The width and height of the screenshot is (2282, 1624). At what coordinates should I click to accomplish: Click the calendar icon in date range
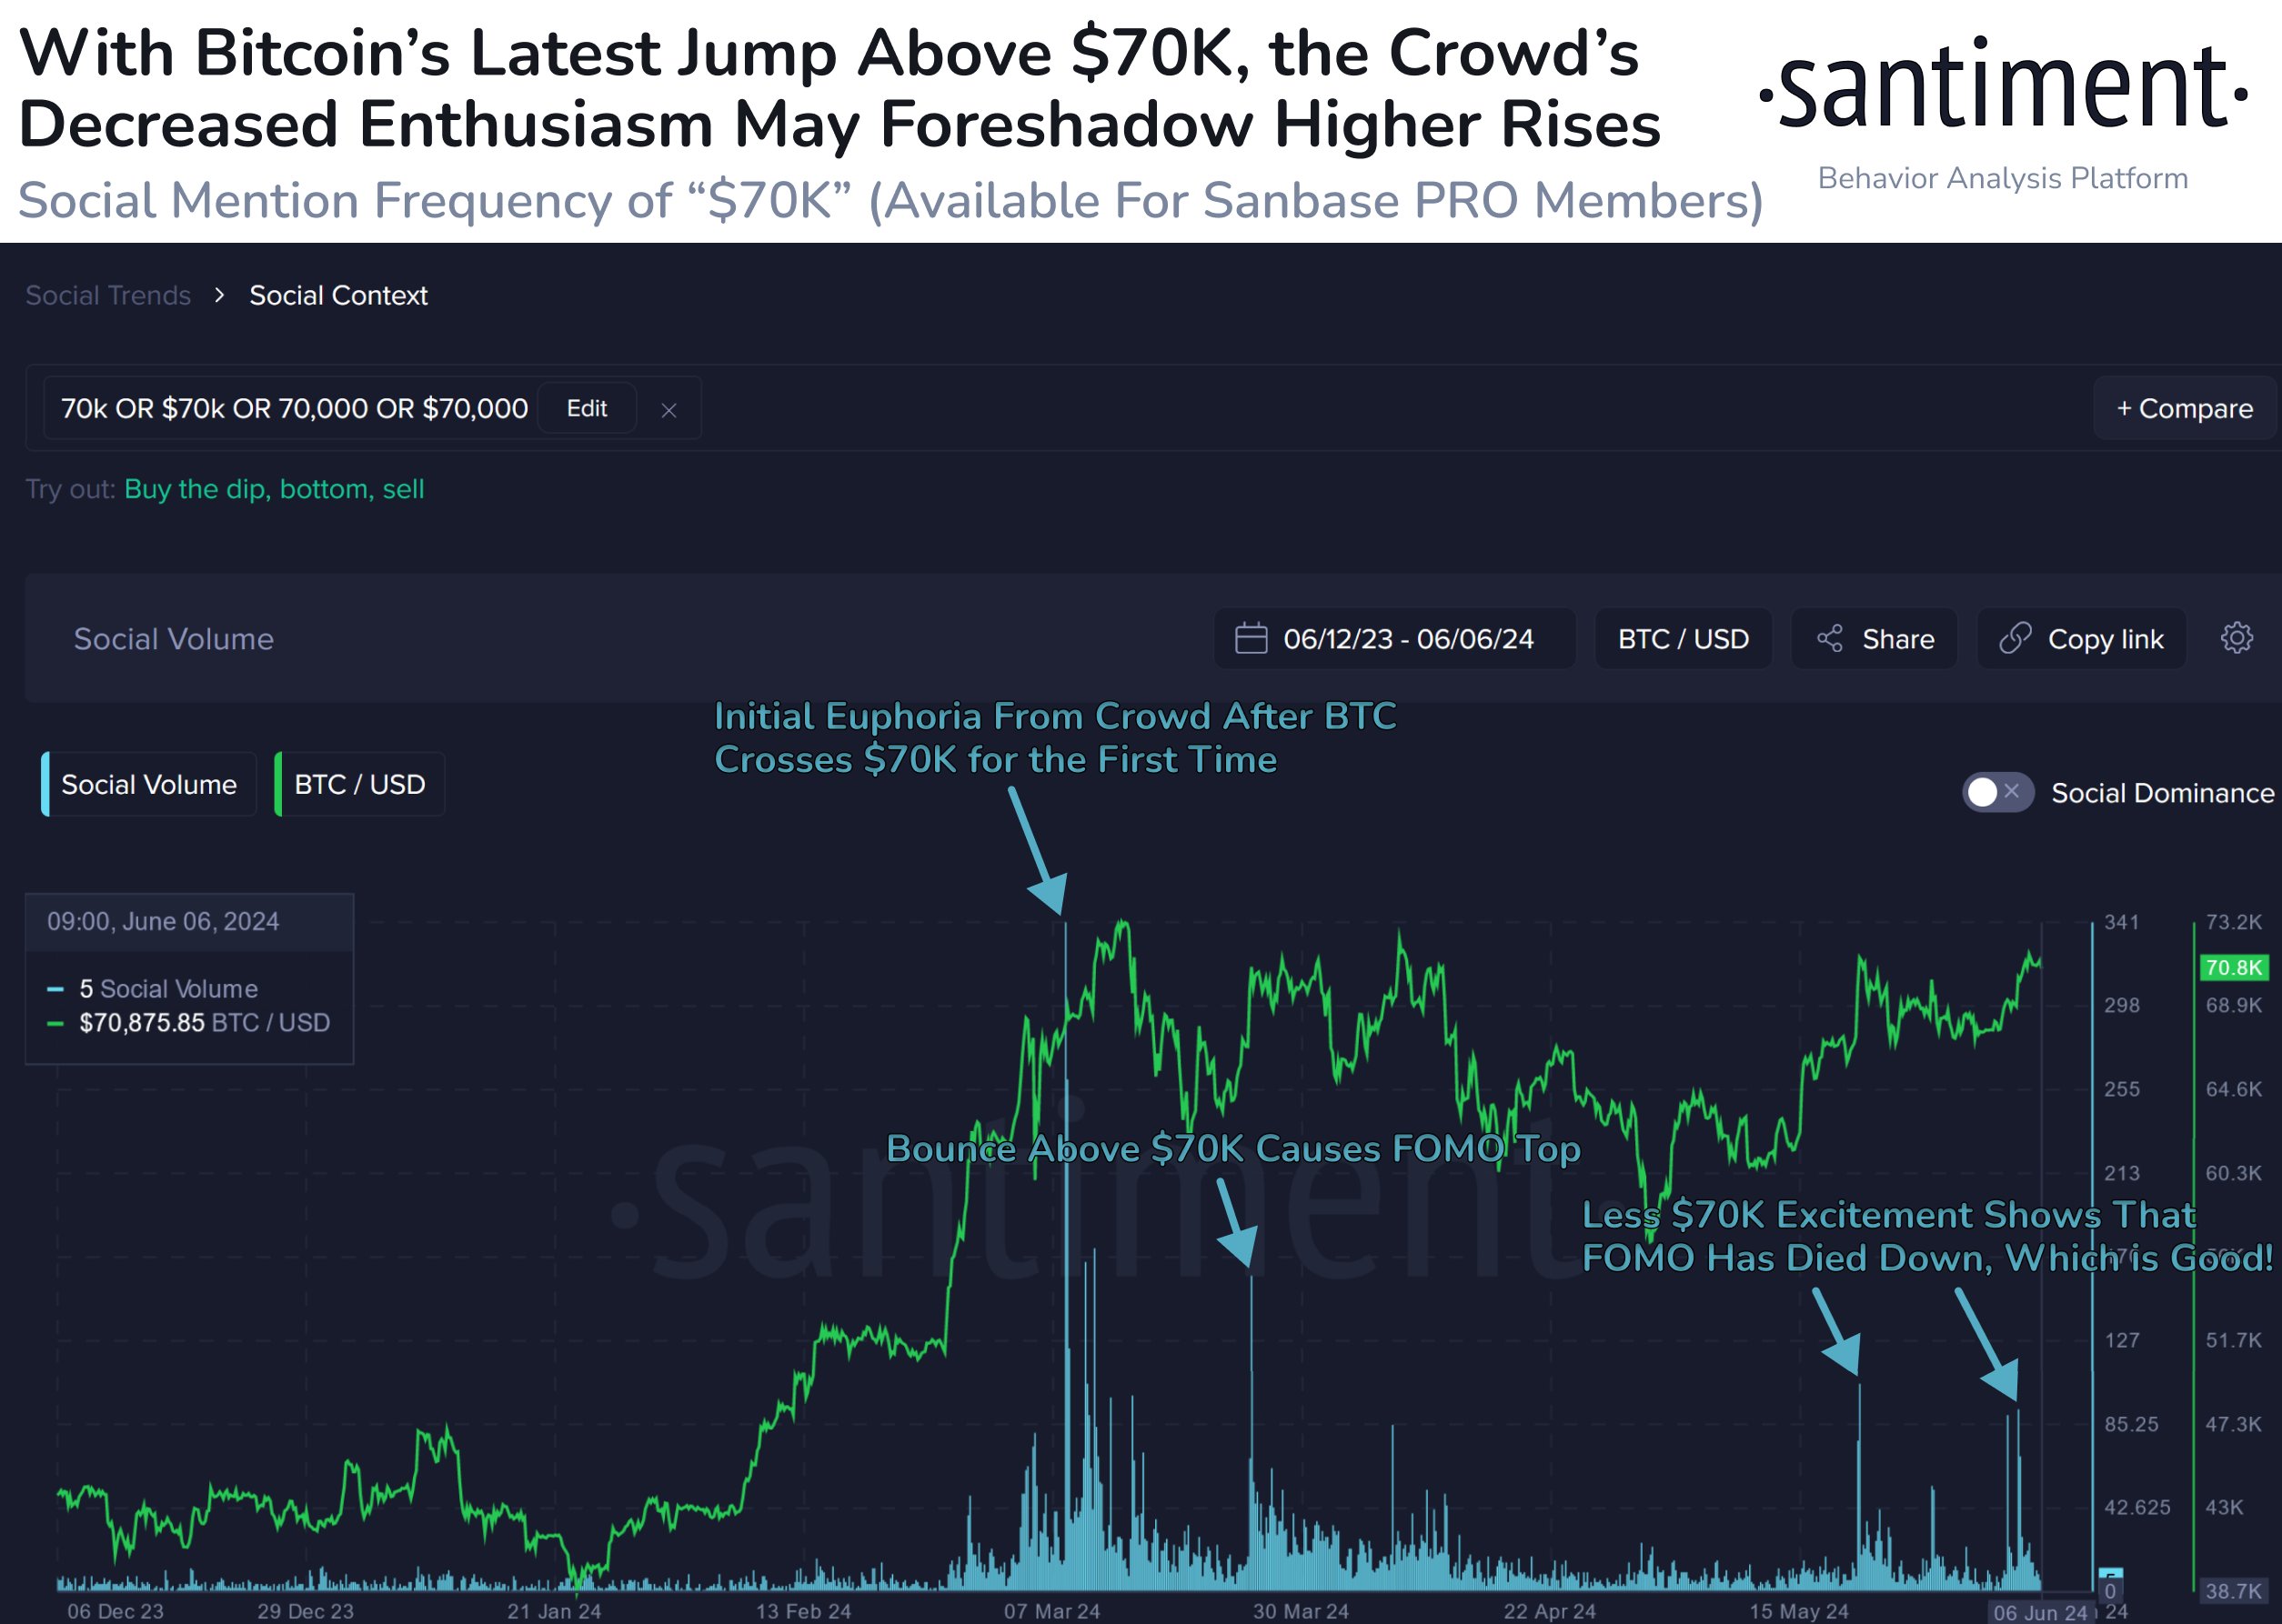1251,638
